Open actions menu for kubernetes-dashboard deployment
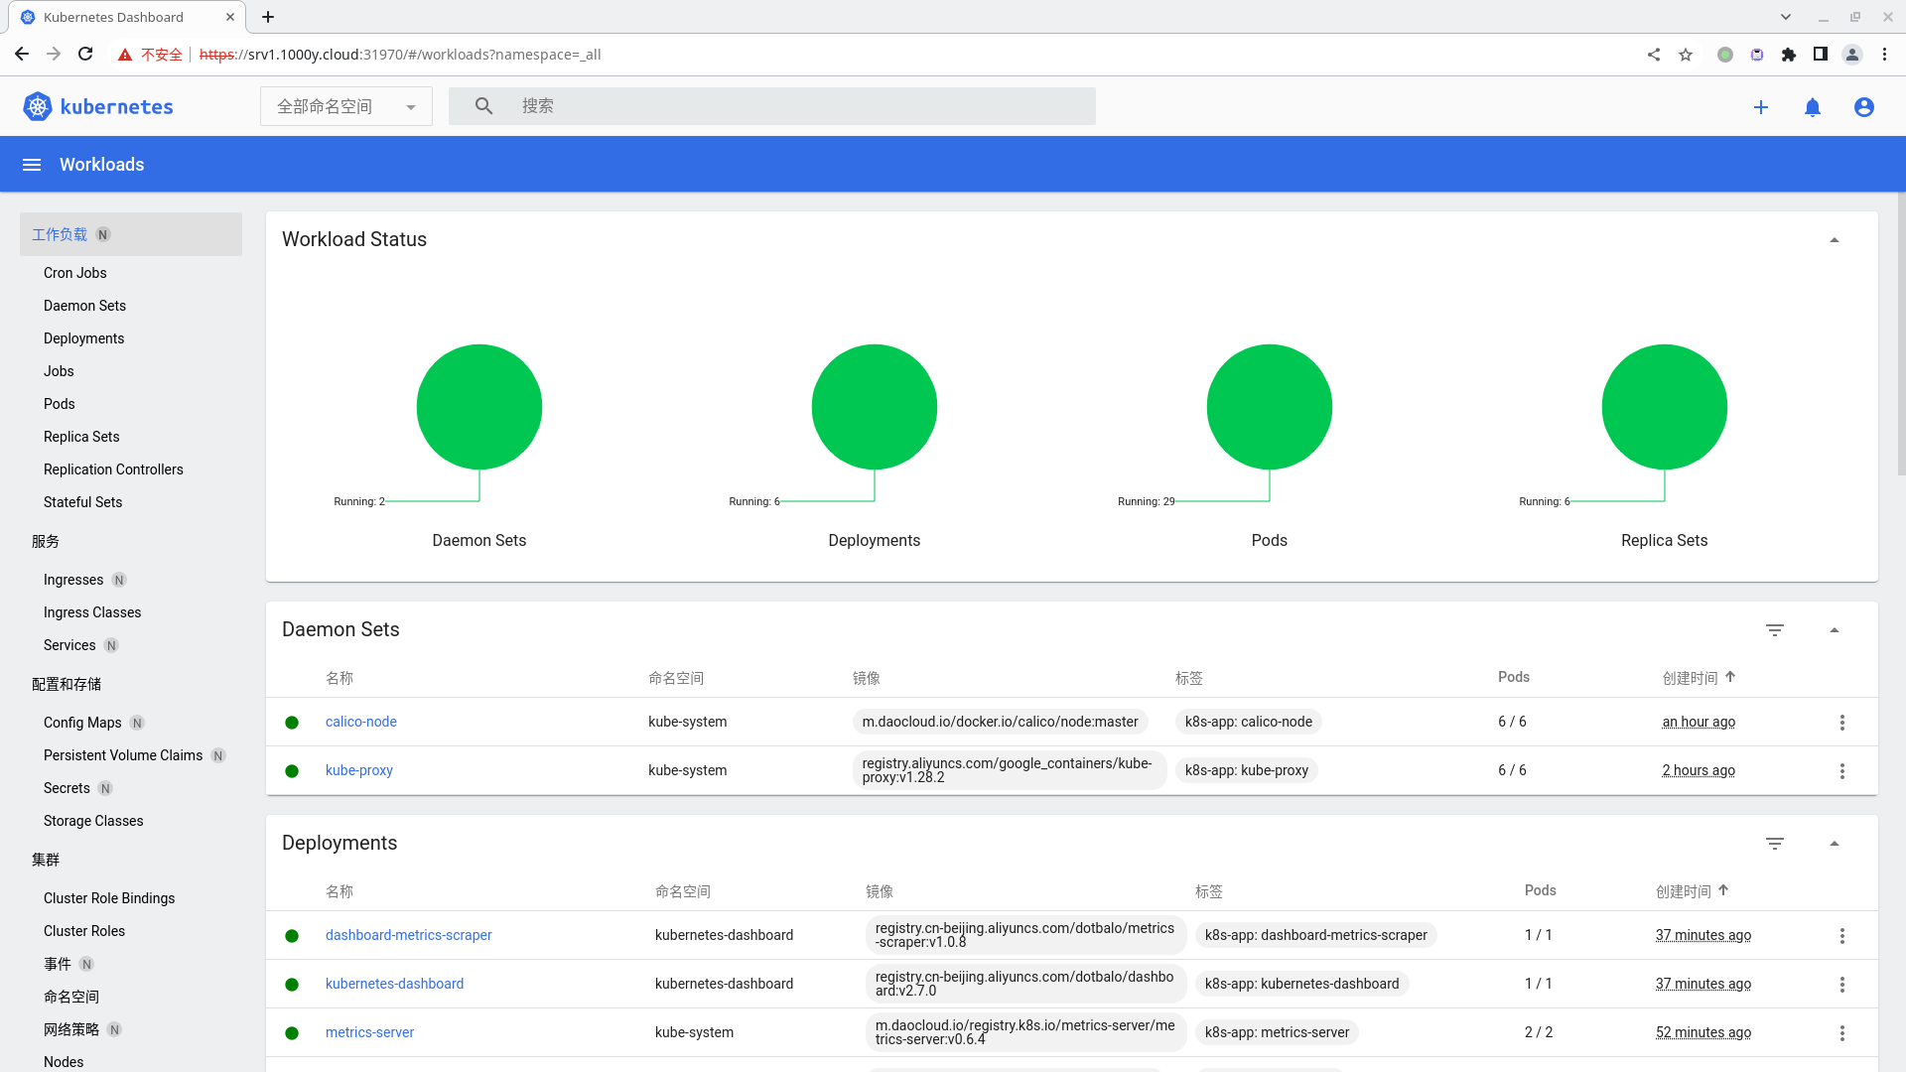Screen dimensions: 1906x1072 point(1842,985)
